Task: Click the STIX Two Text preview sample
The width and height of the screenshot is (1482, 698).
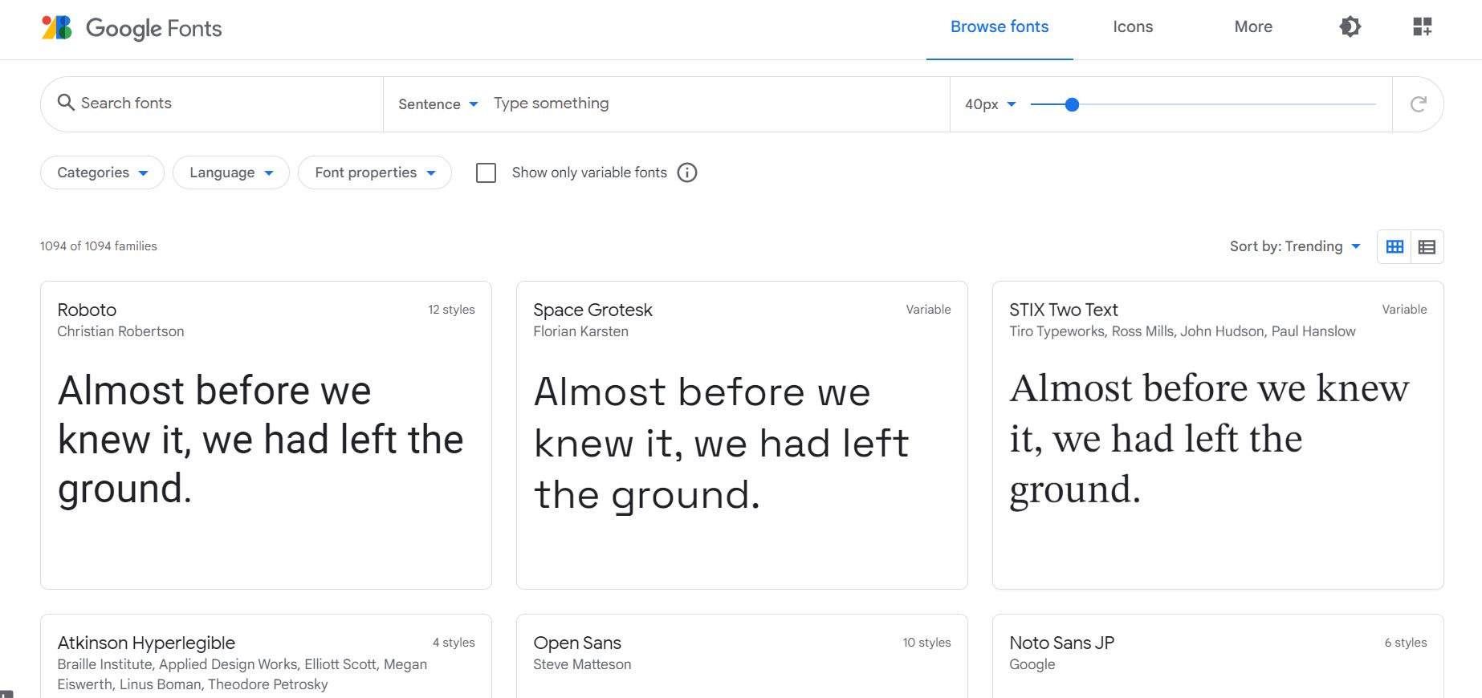Action: (x=1209, y=439)
